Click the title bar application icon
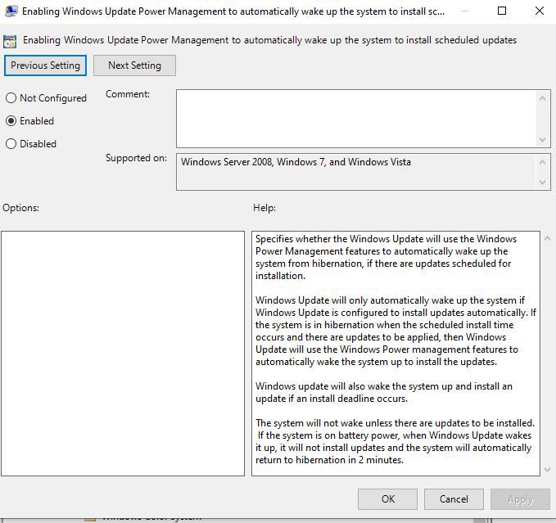 pyautogui.click(x=11, y=11)
